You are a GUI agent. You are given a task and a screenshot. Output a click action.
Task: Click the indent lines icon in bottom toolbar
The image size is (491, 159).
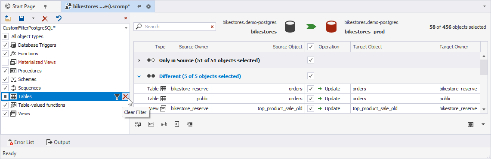pos(189,124)
